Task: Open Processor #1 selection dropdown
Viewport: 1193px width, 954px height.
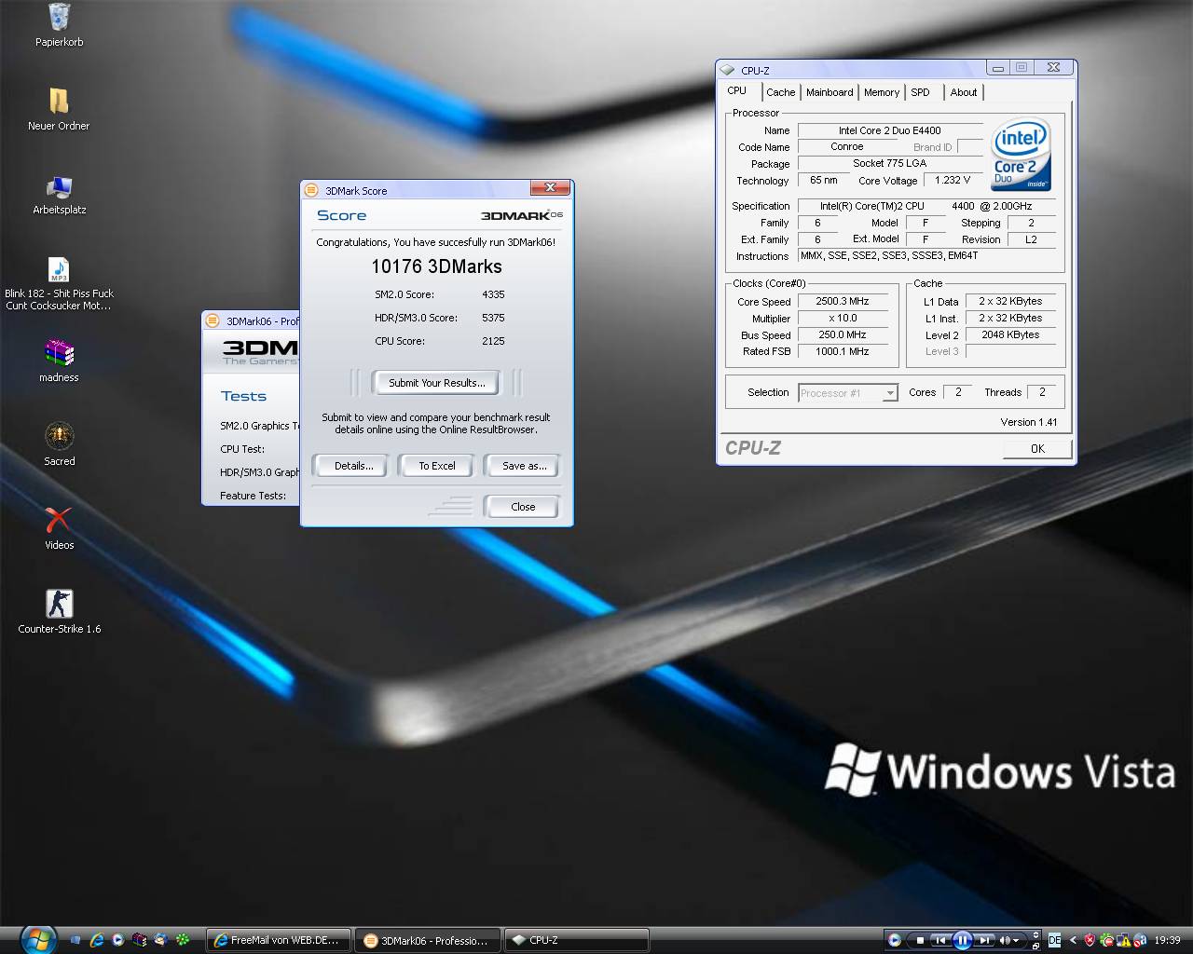Action: [x=848, y=393]
